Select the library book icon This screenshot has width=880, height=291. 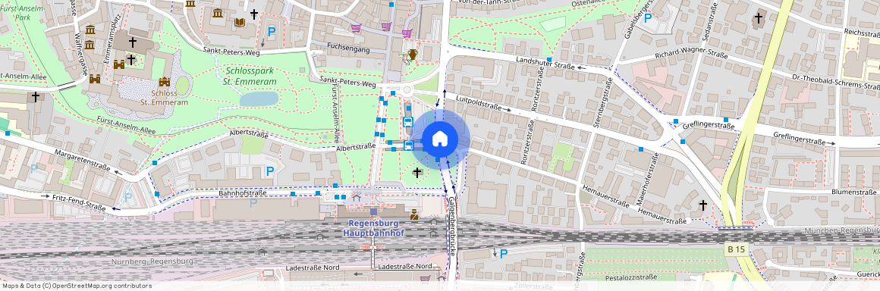click(x=240, y=23)
